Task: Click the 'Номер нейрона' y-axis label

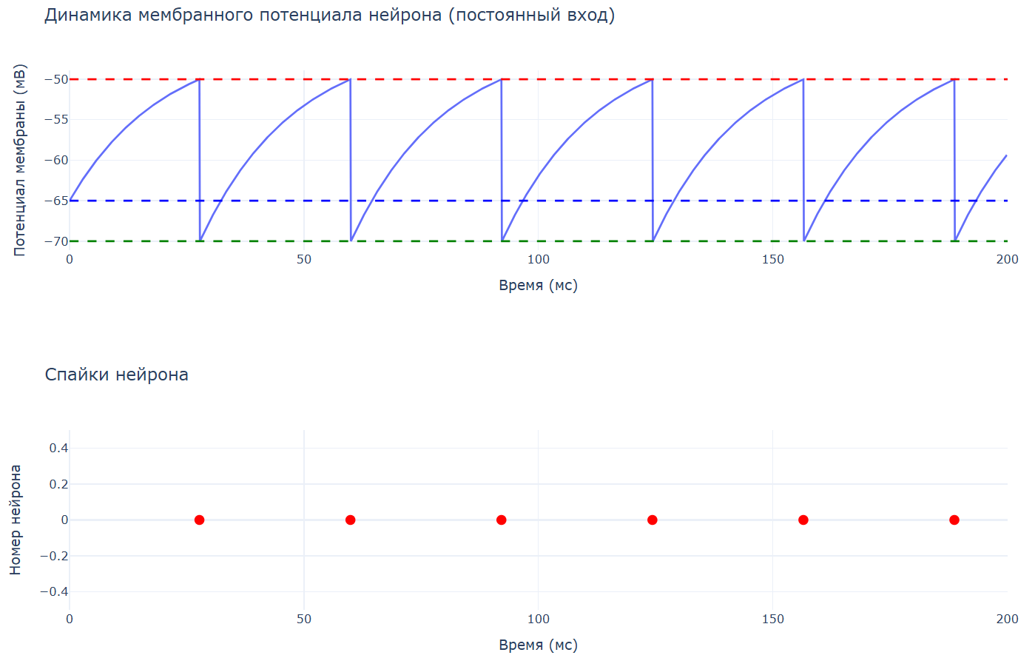Action: click(16, 520)
